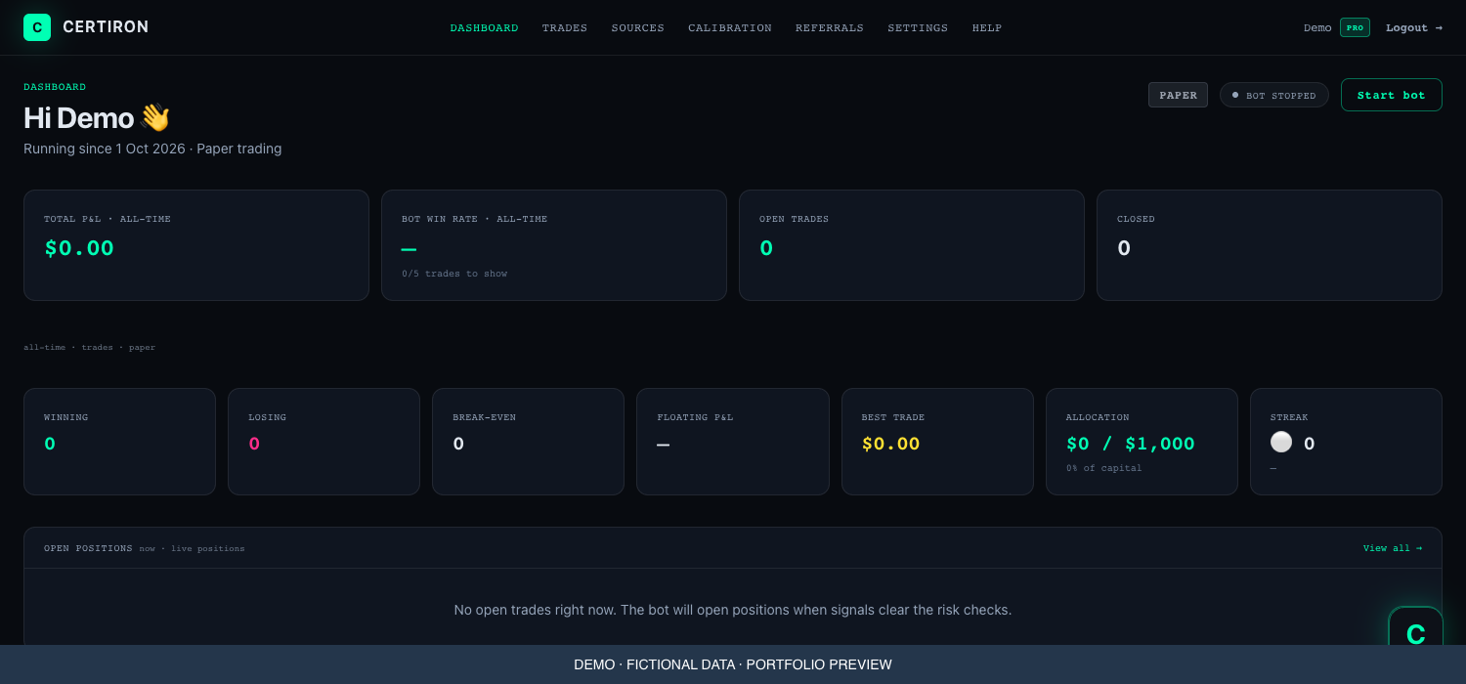Go to the Trades page

tap(565, 27)
